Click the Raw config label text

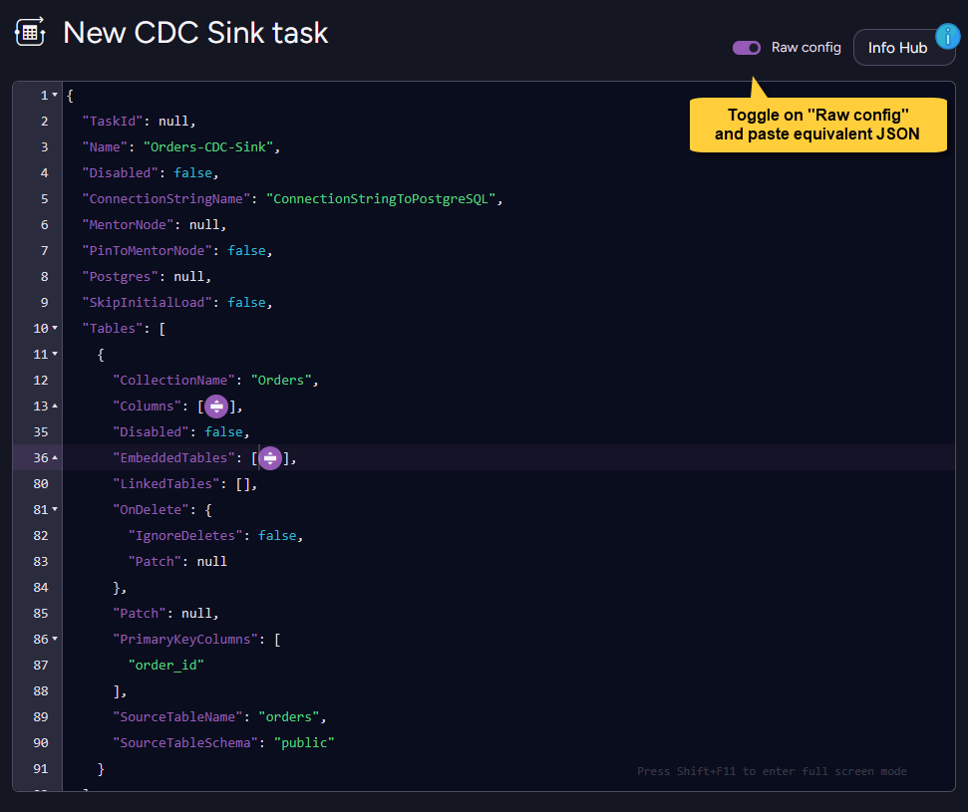click(807, 48)
